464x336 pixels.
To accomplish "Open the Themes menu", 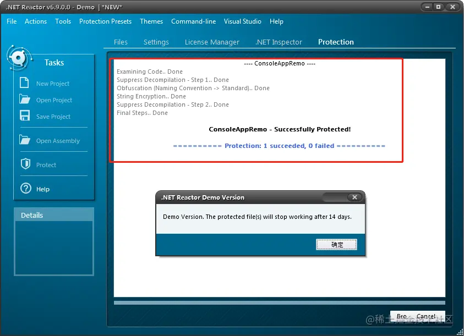I will [x=151, y=21].
